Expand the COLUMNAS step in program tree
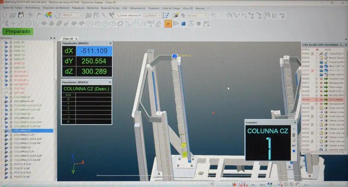 coord(317,99)
